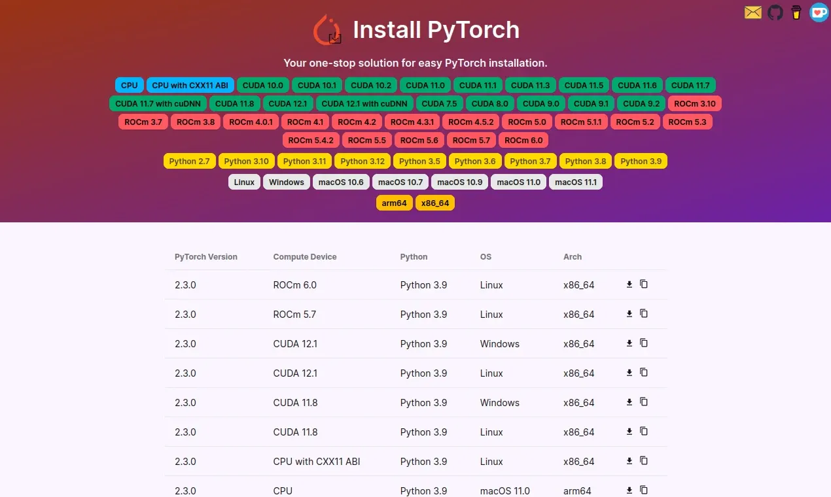Open the GitHub repository icon

(x=775, y=12)
